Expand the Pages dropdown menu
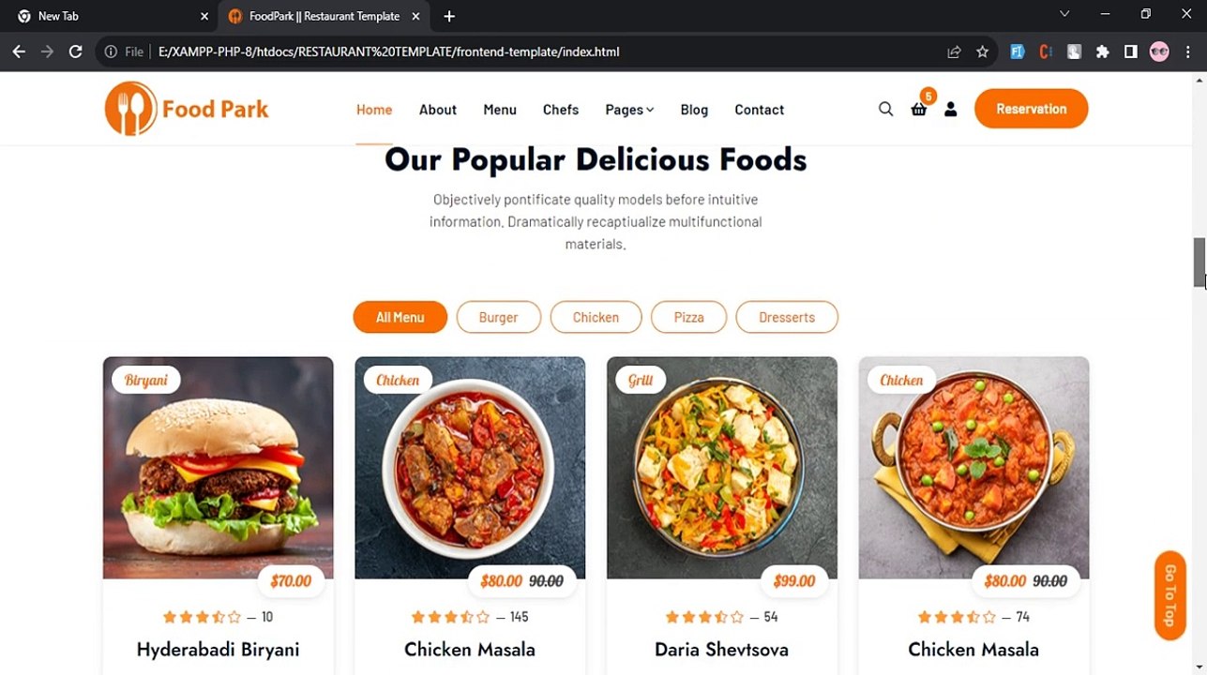 click(629, 110)
